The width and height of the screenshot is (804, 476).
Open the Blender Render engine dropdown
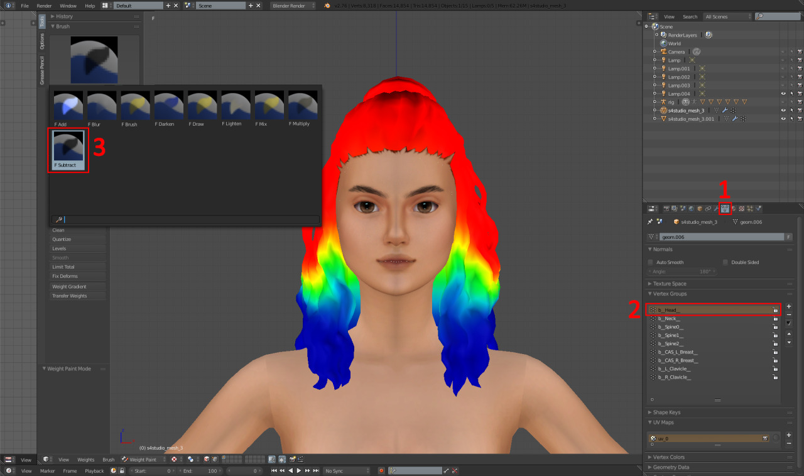tap(294, 5)
